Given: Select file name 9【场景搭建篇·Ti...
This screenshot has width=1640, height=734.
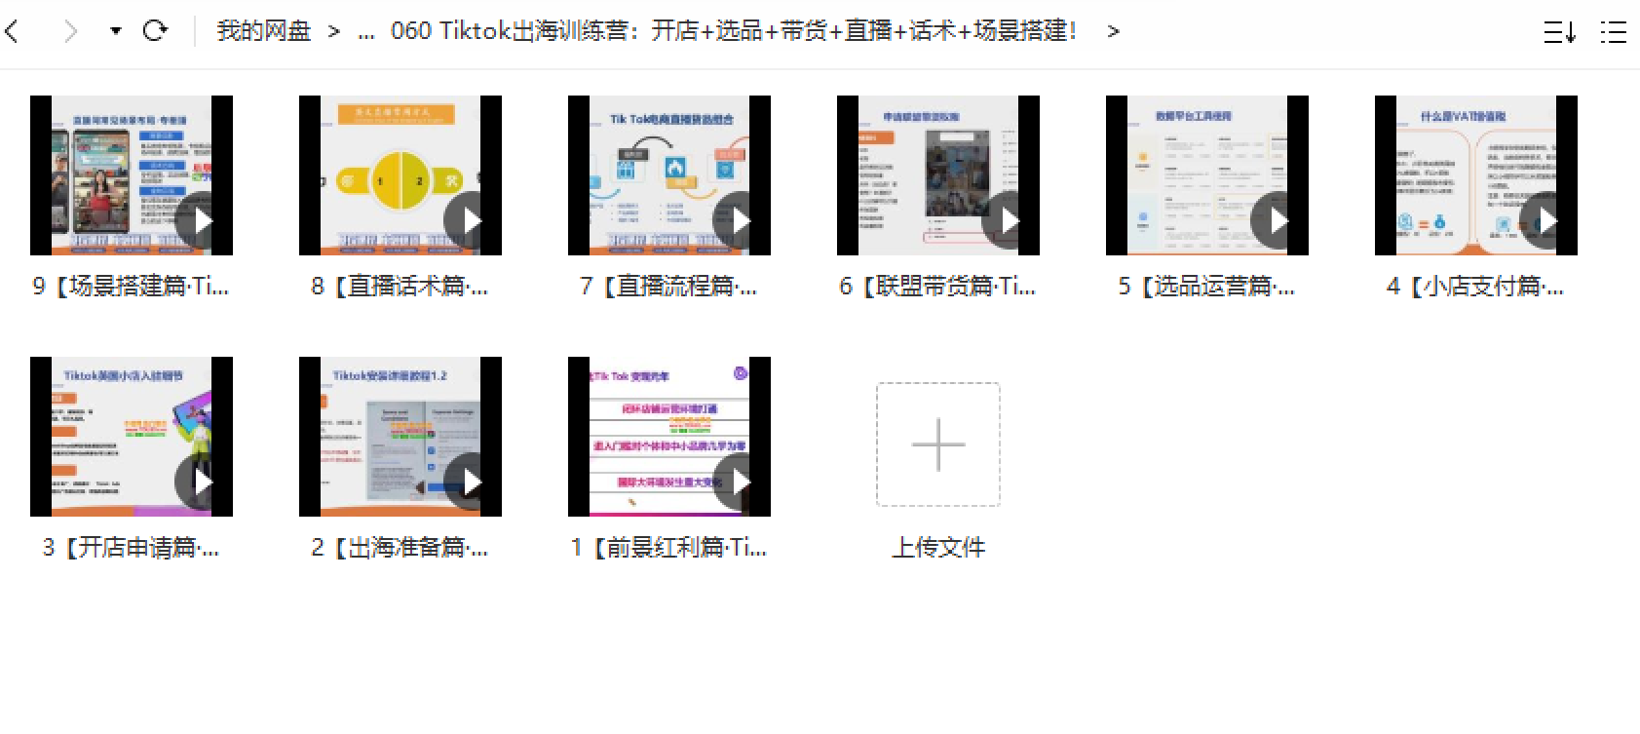Looking at the screenshot, I should pyautogui.click(x=132, y=286).
